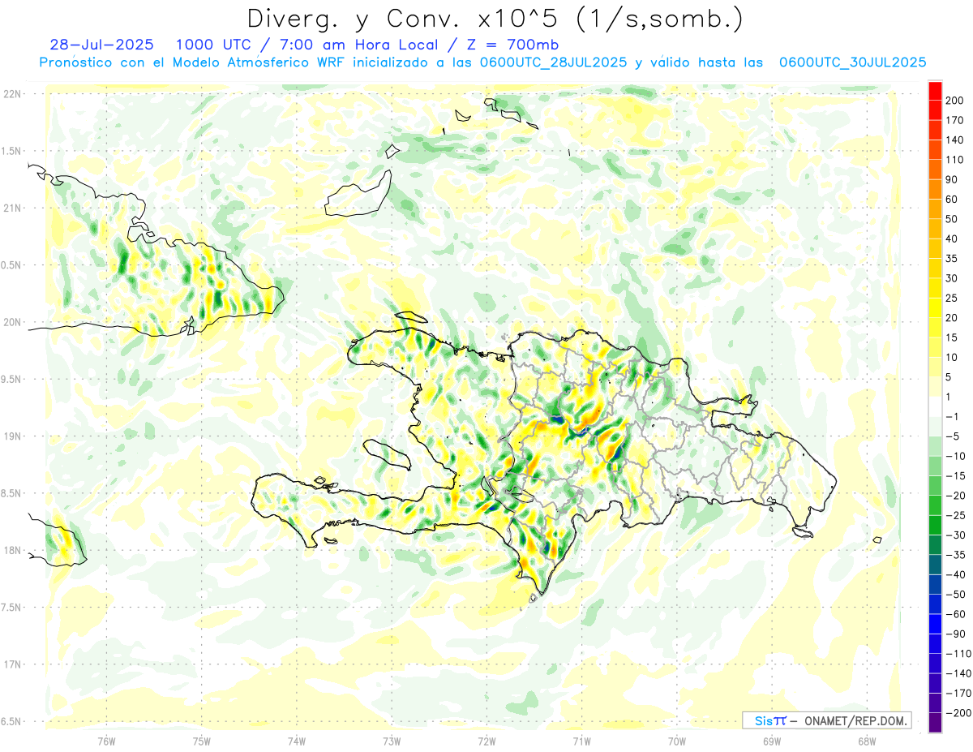Click the '-25' color scale value
The height and width of the screenshot is (752, 973).
coord(954,515)
